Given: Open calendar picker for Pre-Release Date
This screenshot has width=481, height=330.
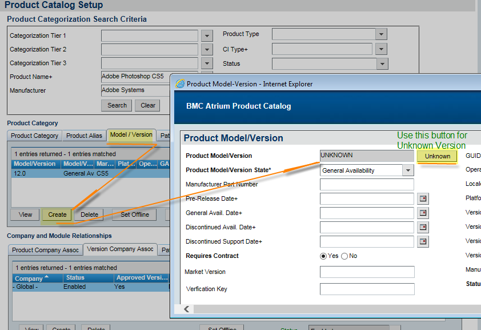Looking at the screenshot, I should coord(423,198).
